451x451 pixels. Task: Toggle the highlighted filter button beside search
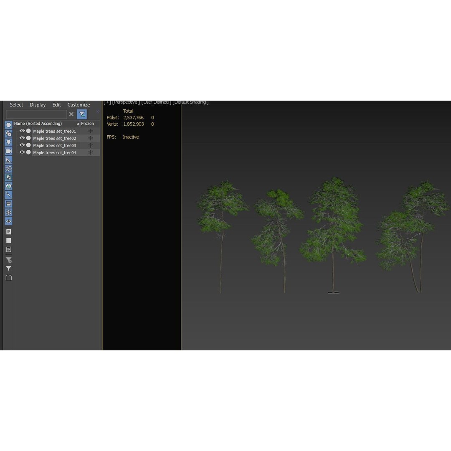pos(82,114)
